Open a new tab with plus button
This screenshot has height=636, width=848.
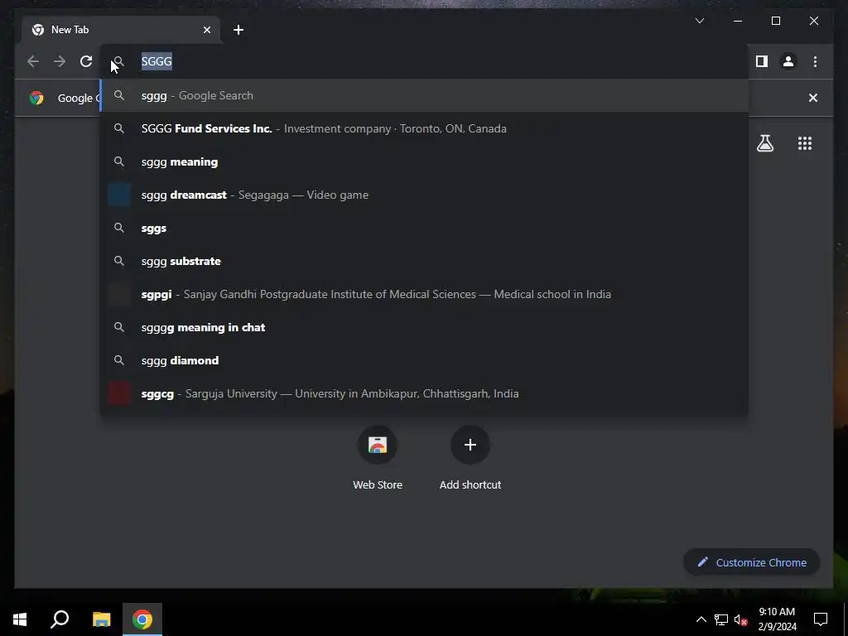click(238, 30)
